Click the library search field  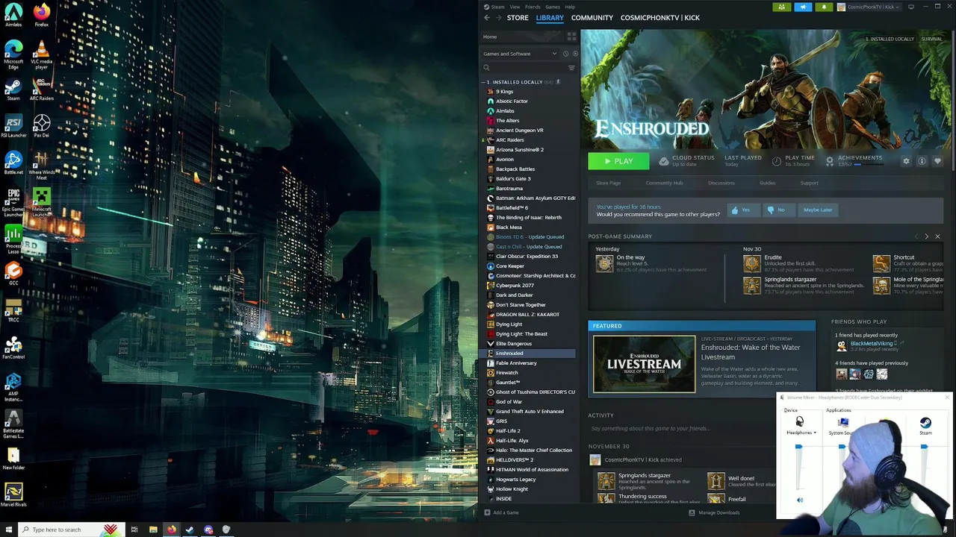pyautogui.click(x=523, y=68)
